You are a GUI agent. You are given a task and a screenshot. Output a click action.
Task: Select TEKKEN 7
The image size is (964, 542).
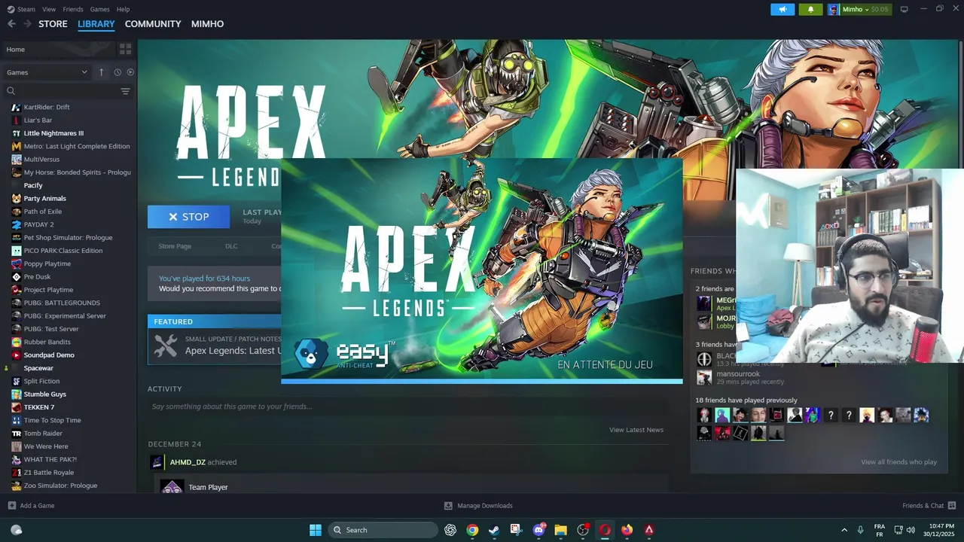click(39, 407)
